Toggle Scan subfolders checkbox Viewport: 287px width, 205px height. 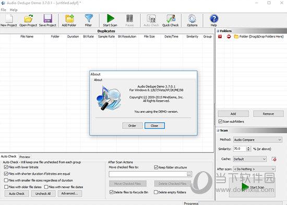click(220, 121)
